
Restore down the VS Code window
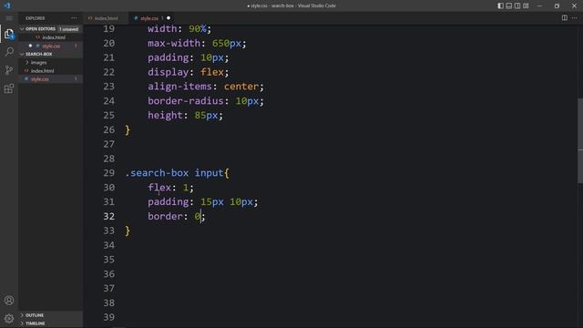pos(557,5)
